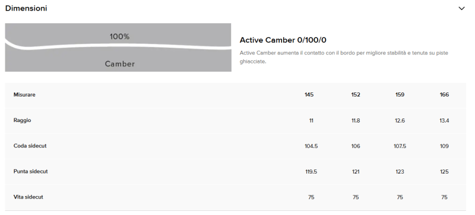Click the Active Camber profile diagram
Viewport: 475px width, 215px height.
(x=118, y=47)
